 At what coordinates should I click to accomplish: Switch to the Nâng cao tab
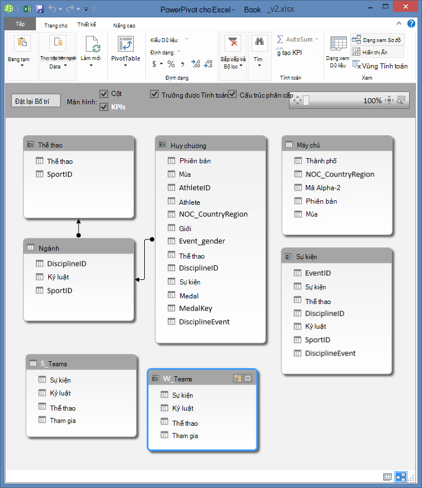click(x=124, y=25)
